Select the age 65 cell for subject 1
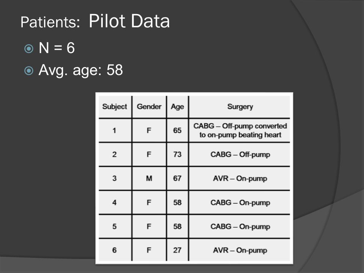364x273 pixels. [x=177, y=130]
